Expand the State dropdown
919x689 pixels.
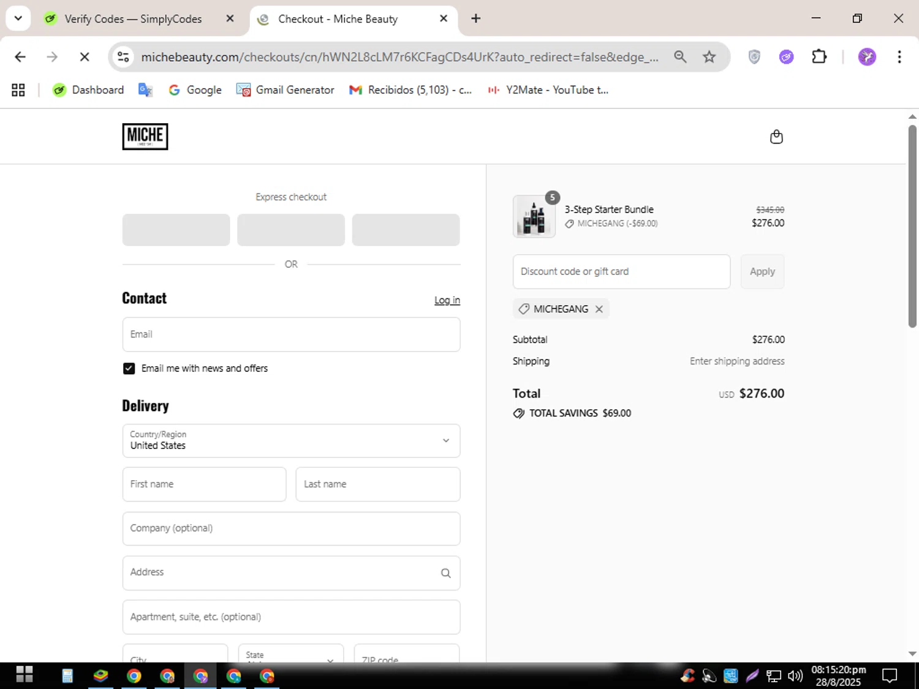[x=291, y=653]
